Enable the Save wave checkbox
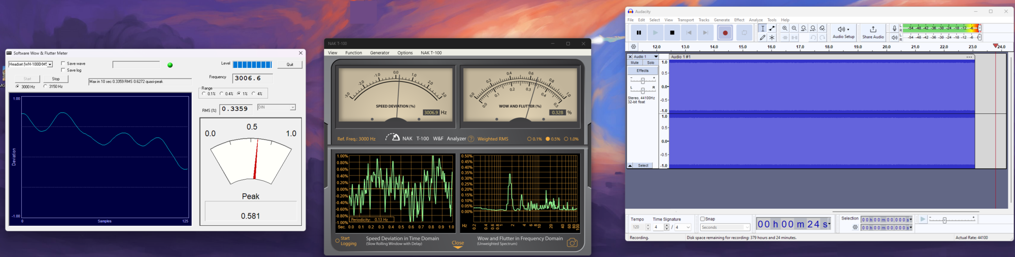Viewport: 1015px width, 257px height. tap(63, 64)
